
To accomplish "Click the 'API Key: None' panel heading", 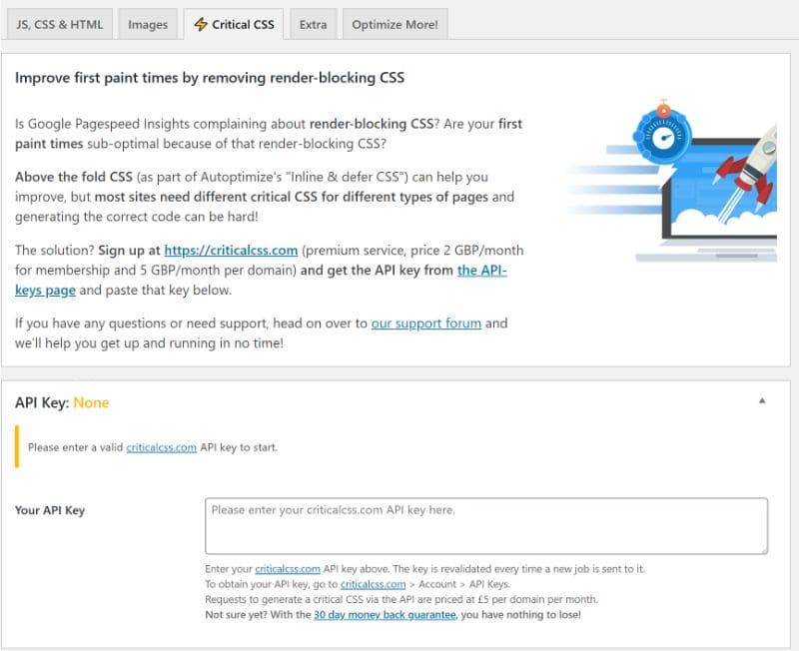I will [62, 402].
